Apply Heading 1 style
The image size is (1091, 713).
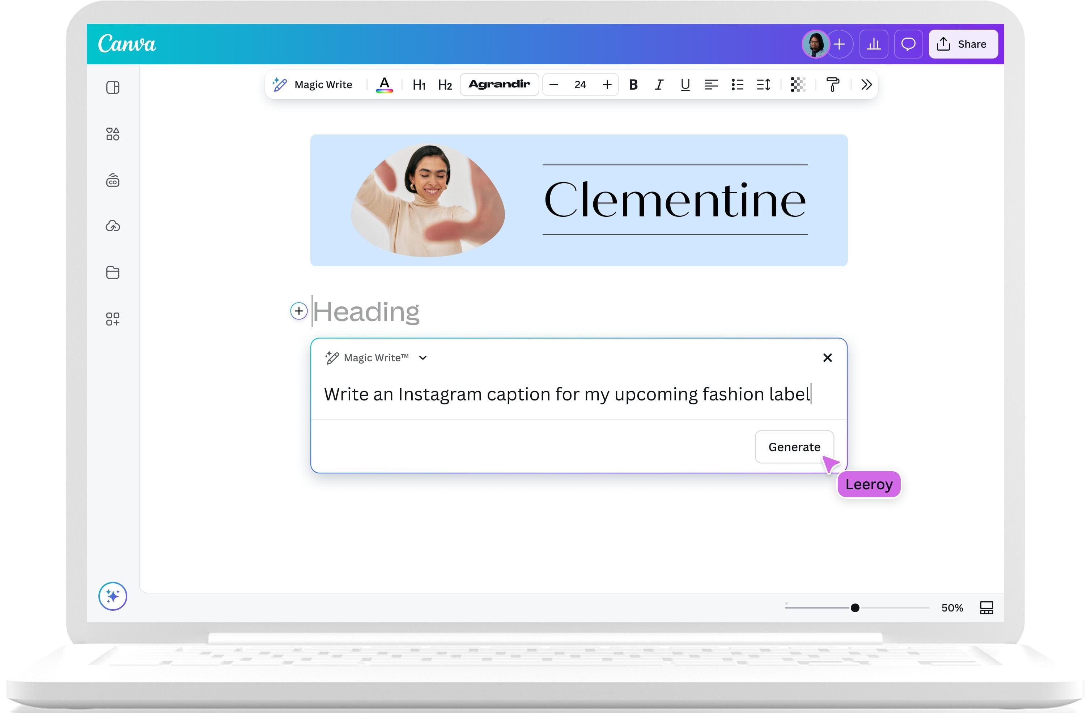click(x=419, y=85)
